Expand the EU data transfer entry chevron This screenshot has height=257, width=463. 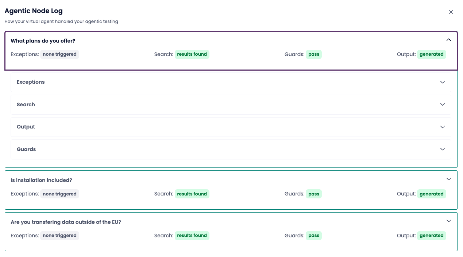pos(449,221)
